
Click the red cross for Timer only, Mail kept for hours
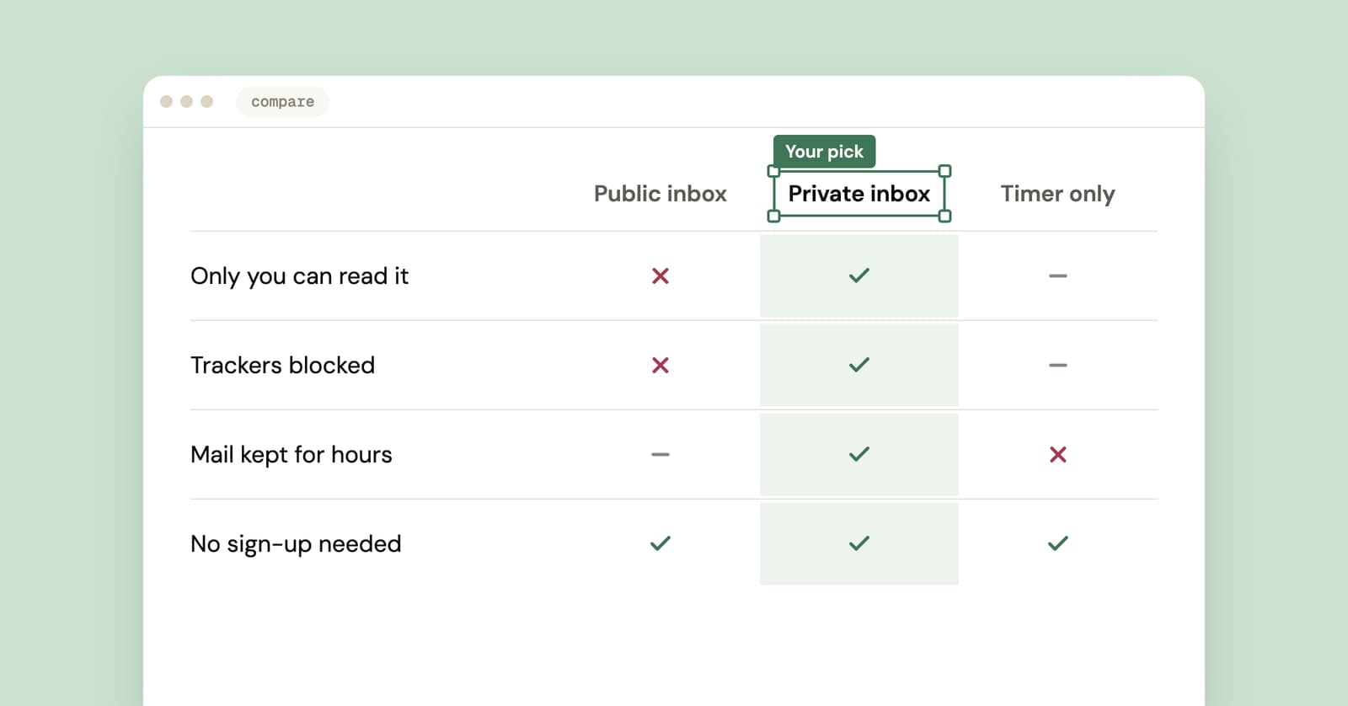pyautogui.click(x=1058, y=455)
